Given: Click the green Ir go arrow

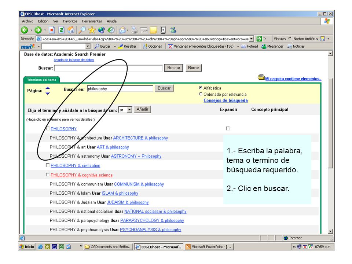Looking at the screenshot, I should (259, 39).
